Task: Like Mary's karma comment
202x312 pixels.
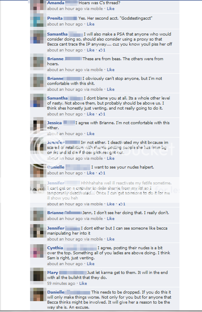Action: [83, 284]
